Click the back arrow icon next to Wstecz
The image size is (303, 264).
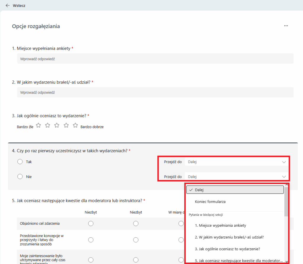point(8,5)
